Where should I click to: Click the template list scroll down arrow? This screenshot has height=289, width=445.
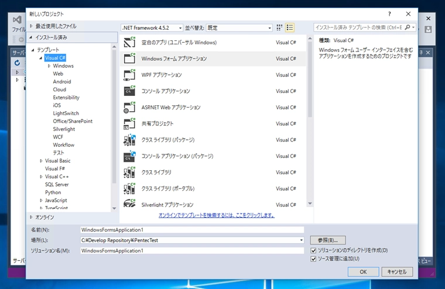coord(310,204)
